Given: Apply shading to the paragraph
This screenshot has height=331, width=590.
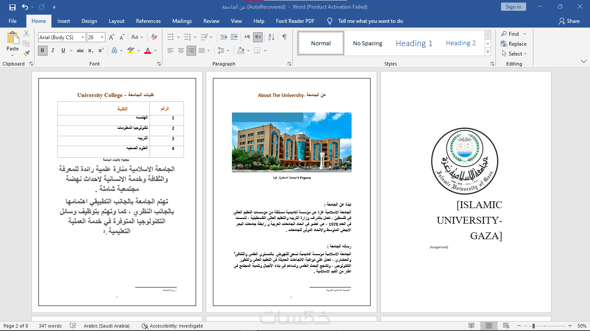Looking at the screenshot, I should click(241, 50).
